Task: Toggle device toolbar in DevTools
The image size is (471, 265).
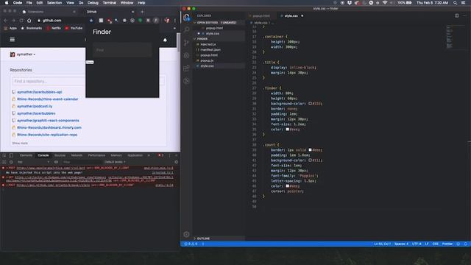Action: pos(11,155)
